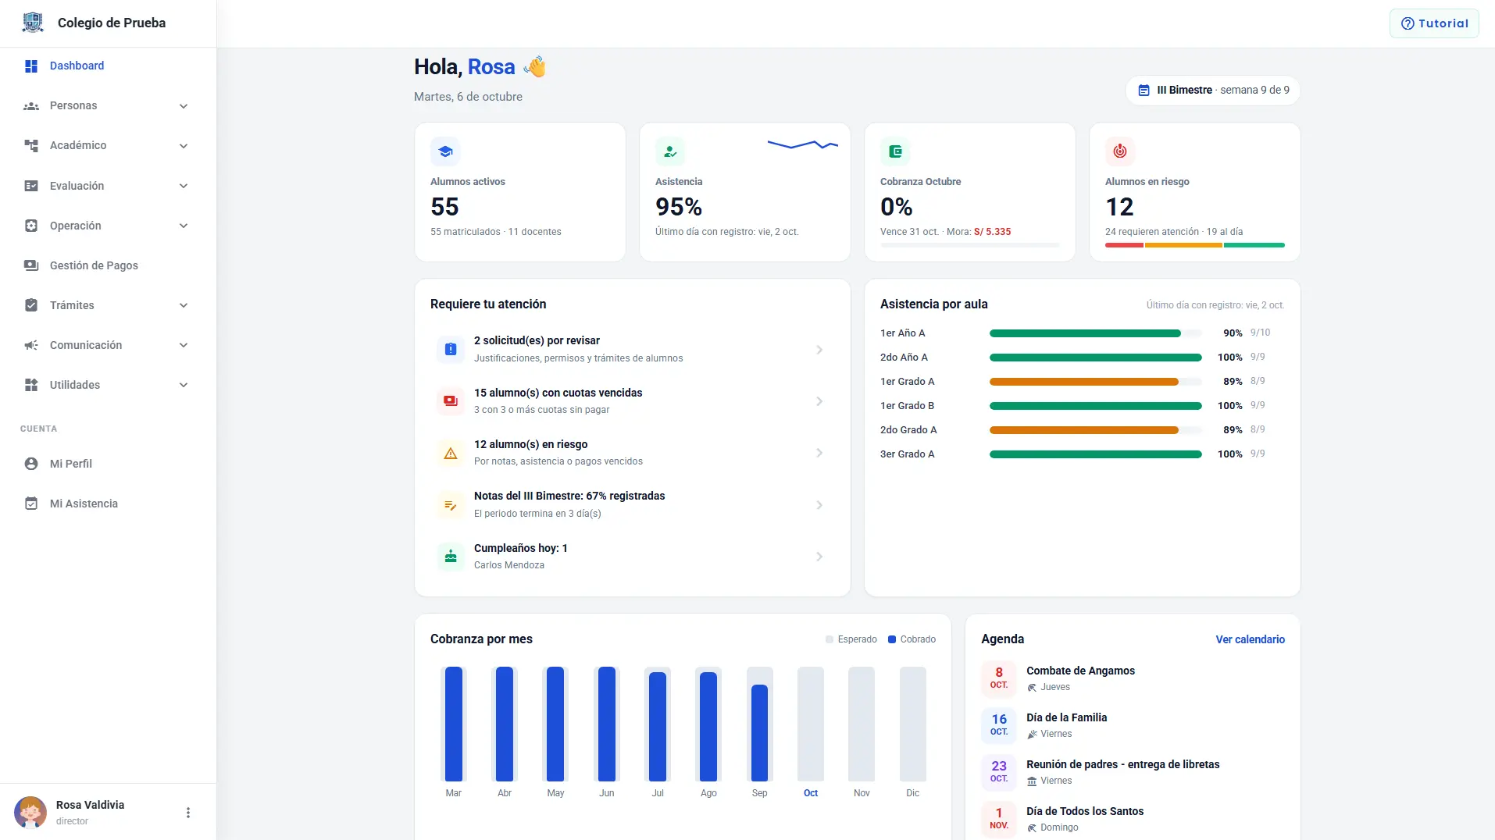Click the calendar icon in III Bimestre badge
The height and width of the screenshot is (840, 1495).
(1144, 91)
